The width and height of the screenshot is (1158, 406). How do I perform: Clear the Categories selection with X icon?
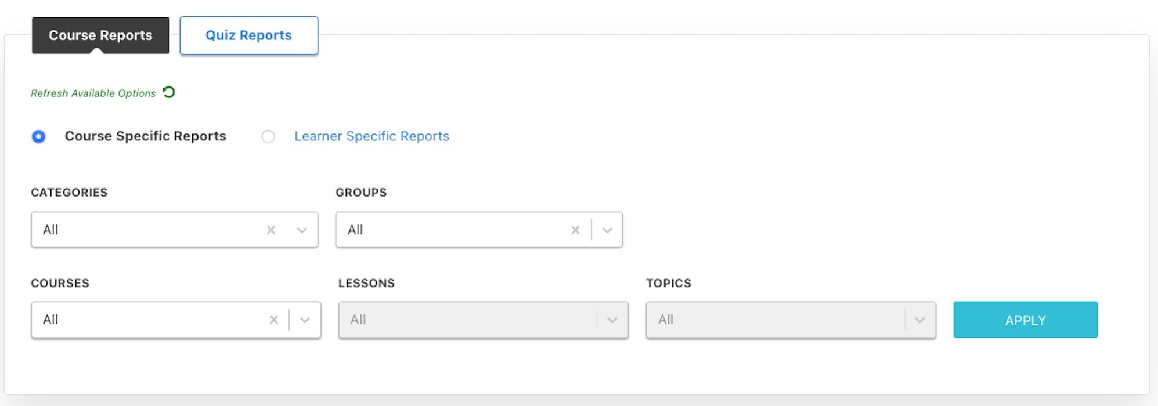point(271,230)
